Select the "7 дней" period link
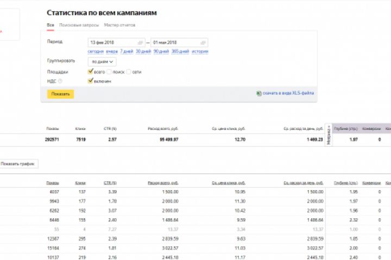Screen dimensions: 391x260 [x=127, y=51]
